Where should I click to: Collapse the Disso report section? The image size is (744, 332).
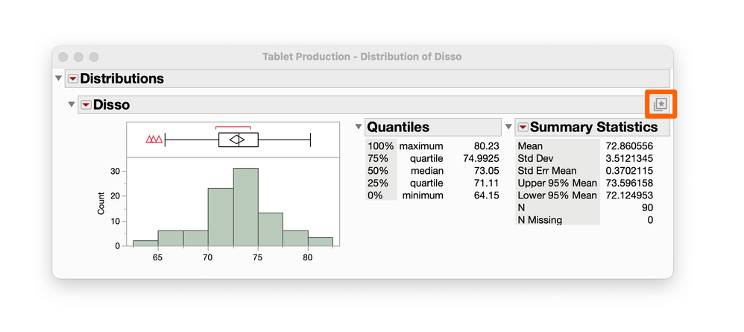[72, 105]
